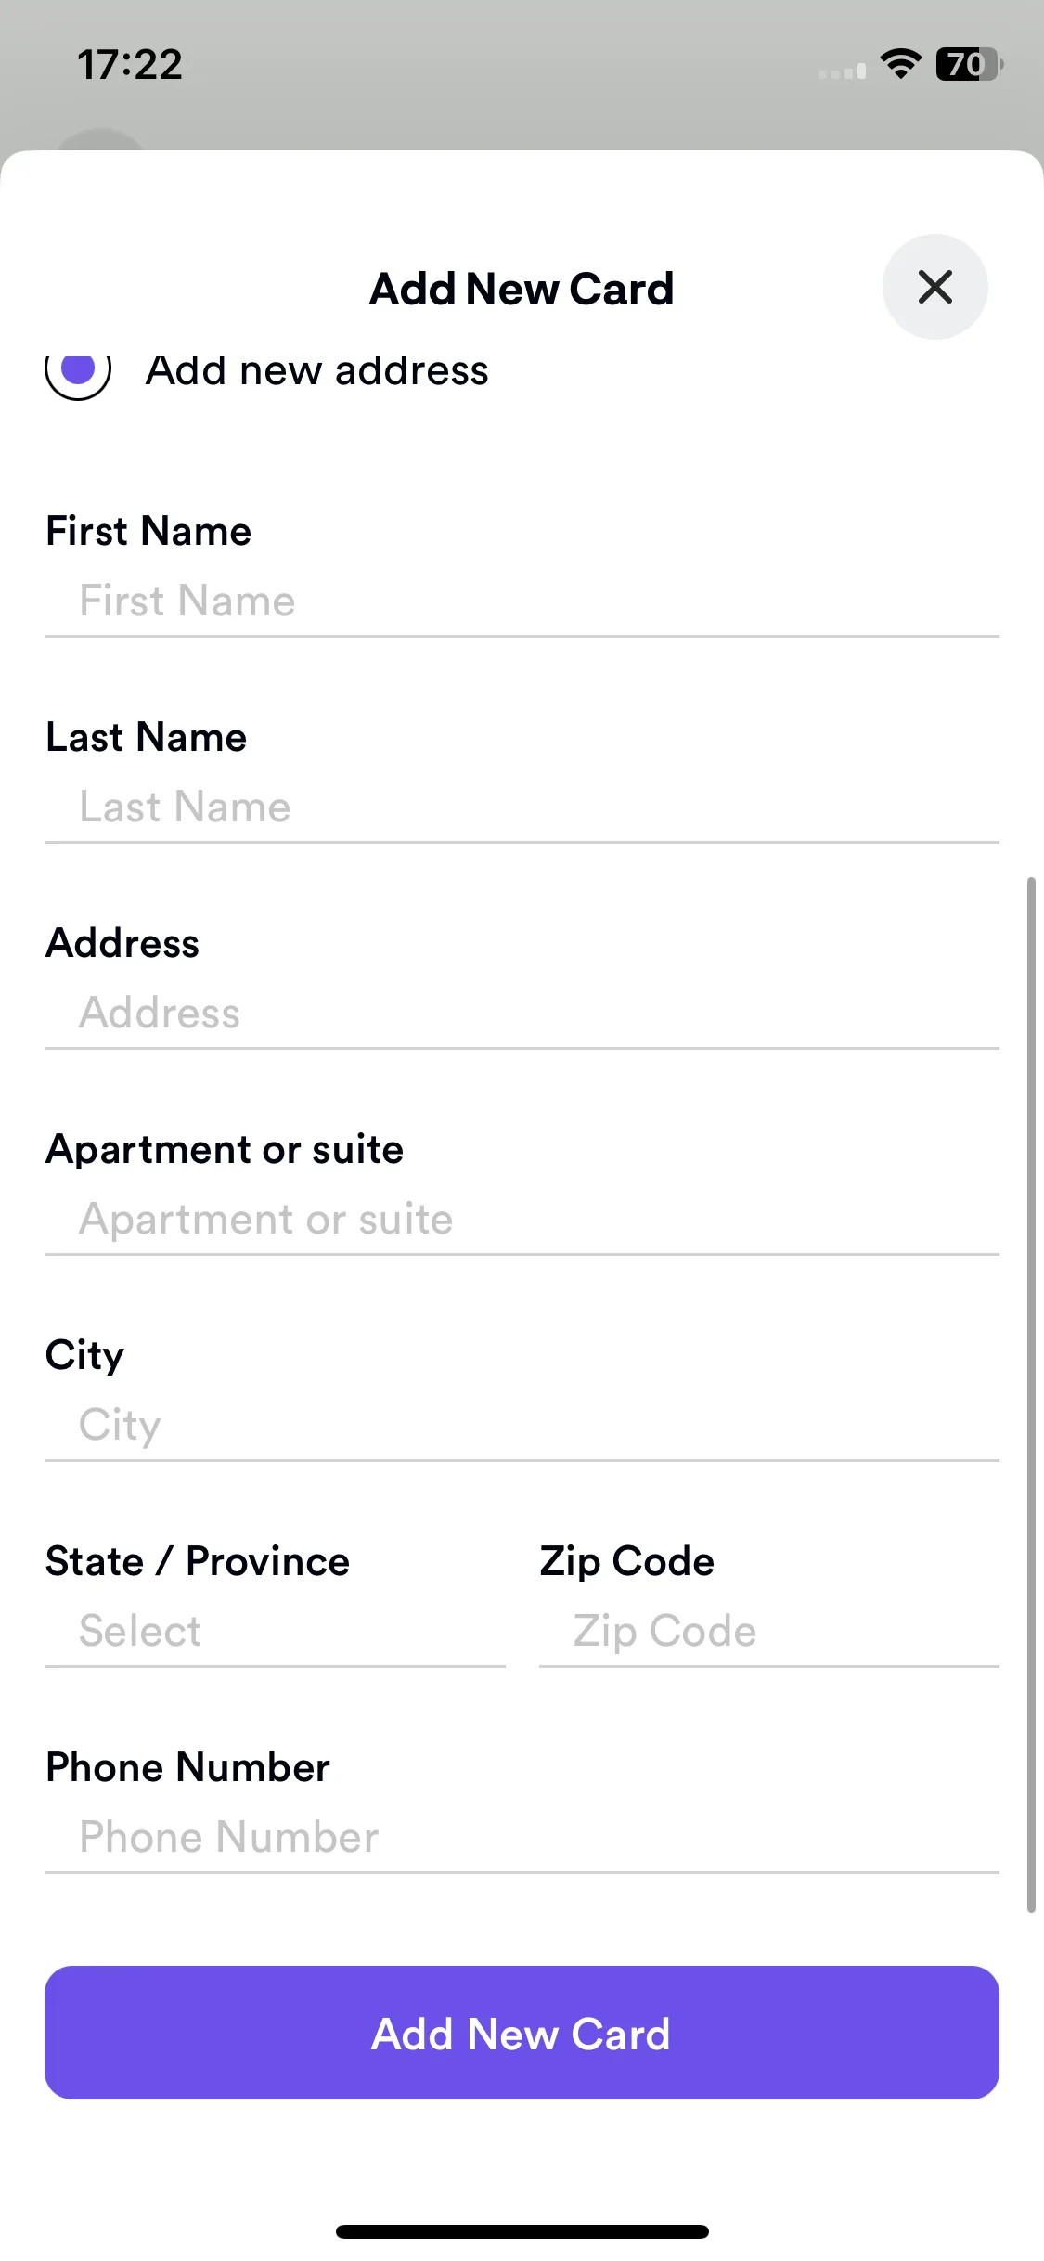The width and height of the screenshot is (1044, 2261).
Task: Tap the Wi-Fi status icon
Action: tap(900, 64)
